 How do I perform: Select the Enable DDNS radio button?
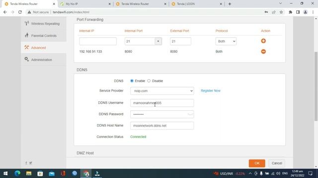(x=132, y=81)
